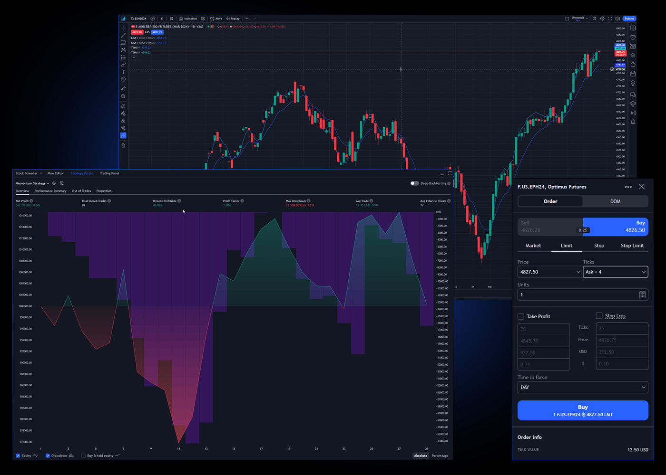The width and height of the screenshot is (666, 475).
Task: Open the Alerts alarm clock sidebar icon
Action: point(633,37)
